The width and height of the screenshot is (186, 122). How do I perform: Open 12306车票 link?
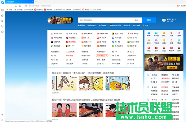click(x=70, y=52)
